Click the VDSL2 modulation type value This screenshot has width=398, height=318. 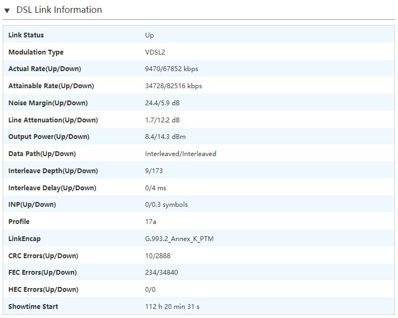coord(156,52)
